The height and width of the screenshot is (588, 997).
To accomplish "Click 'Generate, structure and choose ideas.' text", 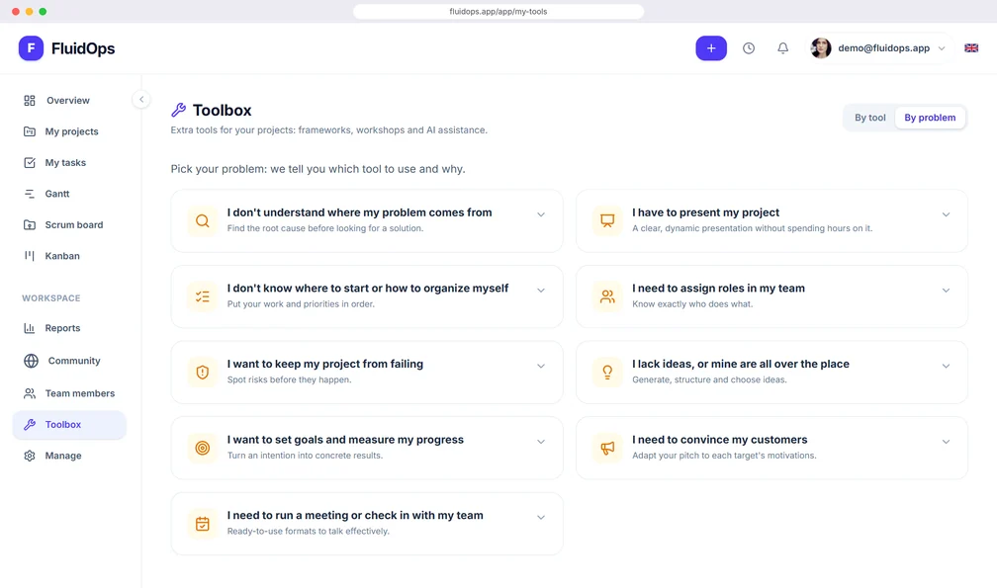I will [709, 379].
